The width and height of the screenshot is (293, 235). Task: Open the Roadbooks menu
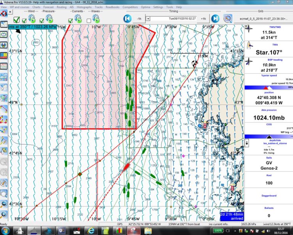(113, 7)
